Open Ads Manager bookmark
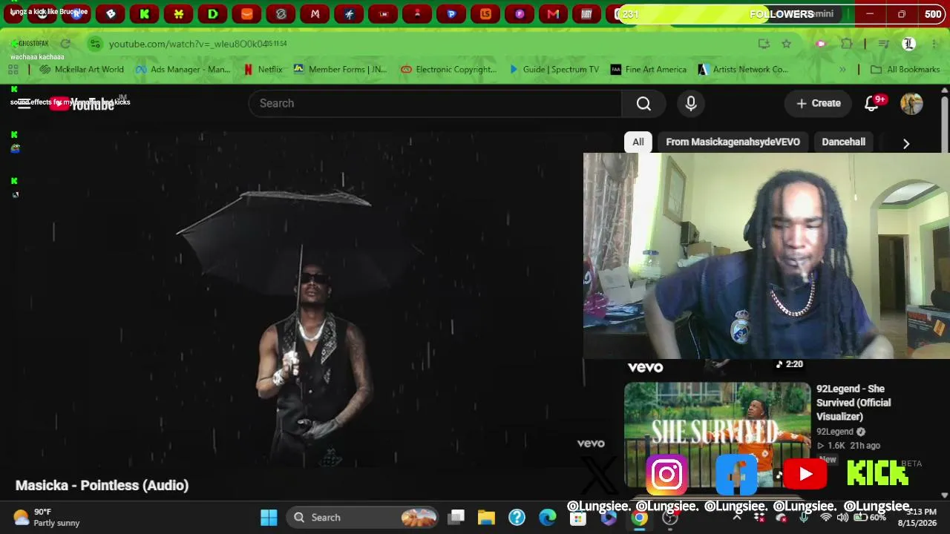The width and height of the screenshot is (950, 534). tap(183, 70)
